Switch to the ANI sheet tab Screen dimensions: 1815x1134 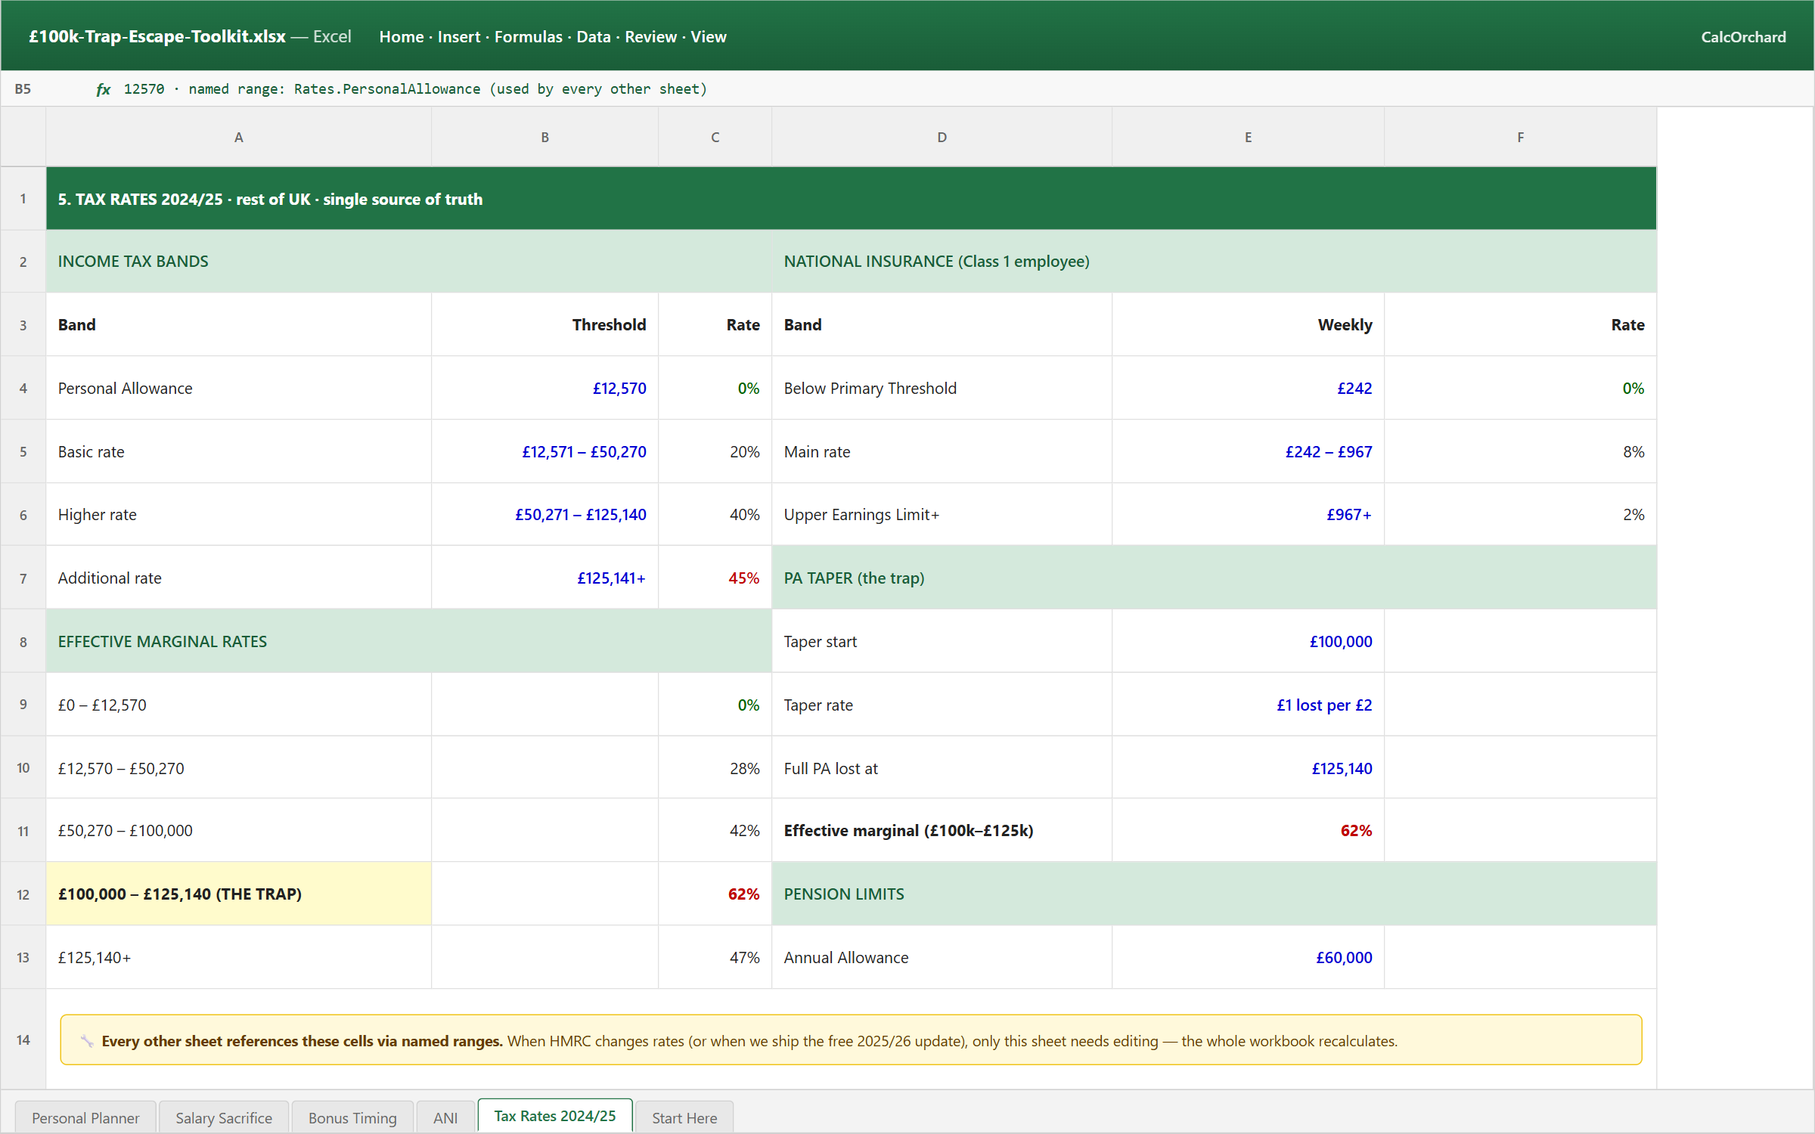pos(445,1117)
